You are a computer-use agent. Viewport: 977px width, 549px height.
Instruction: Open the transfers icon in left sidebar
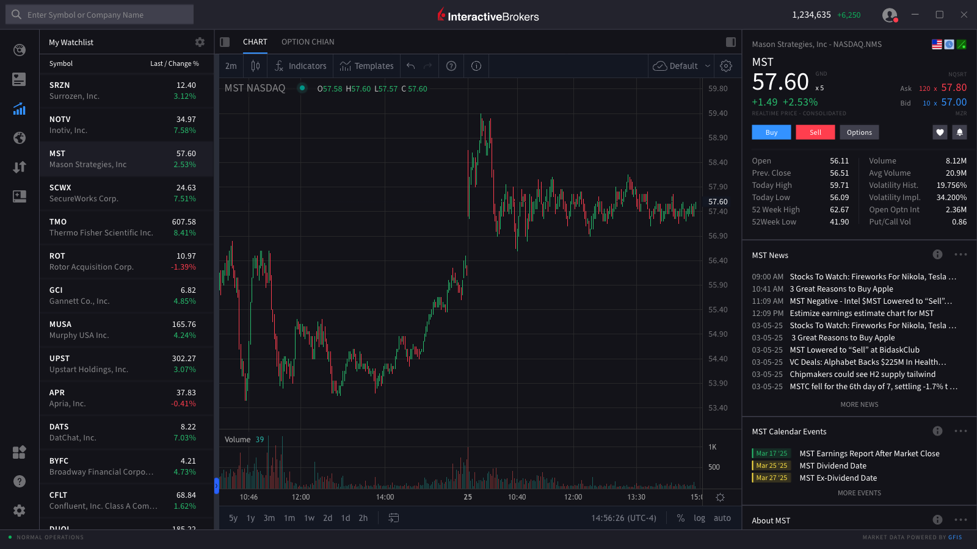click(x=19, y=167)
